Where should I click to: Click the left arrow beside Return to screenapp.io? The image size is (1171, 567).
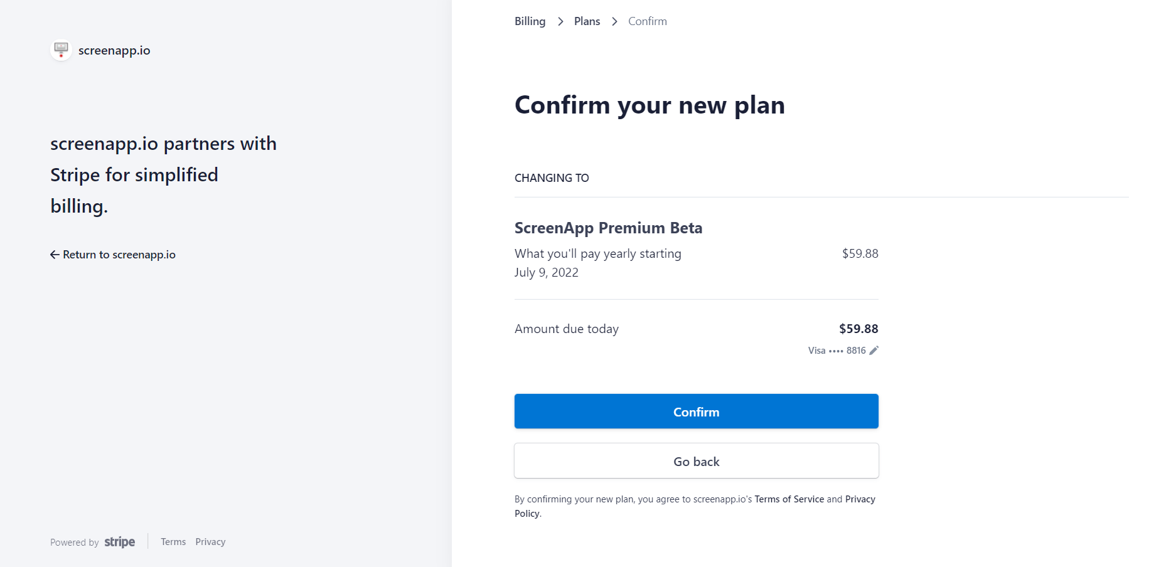55,255
